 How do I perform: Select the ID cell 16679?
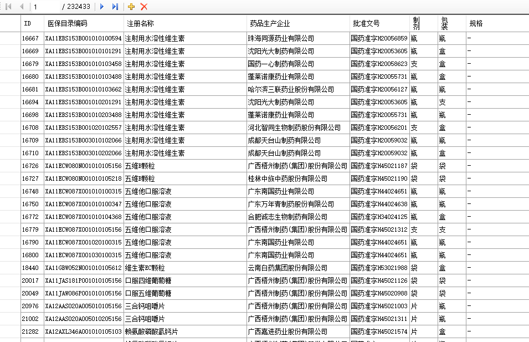(32, 64)
